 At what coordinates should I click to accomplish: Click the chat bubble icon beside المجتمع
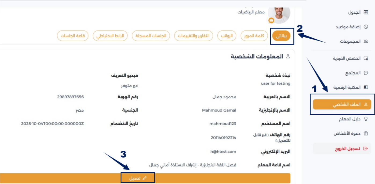[x=366, y=73]
